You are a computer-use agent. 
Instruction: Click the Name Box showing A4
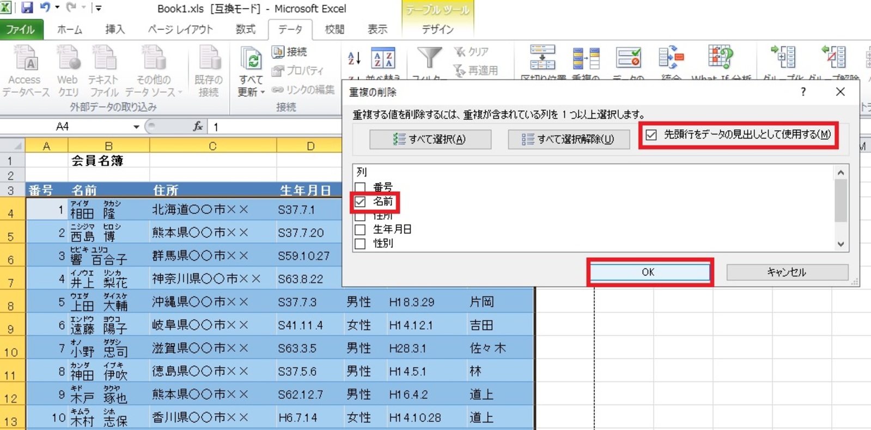65,127
